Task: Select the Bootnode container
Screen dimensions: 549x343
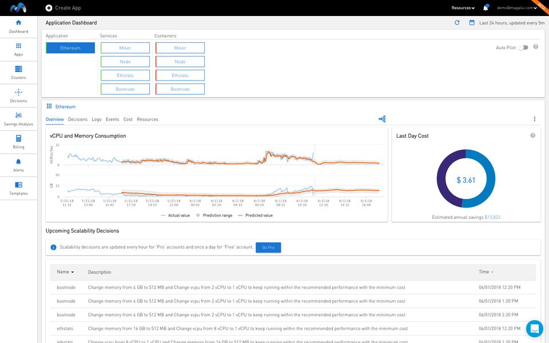Action: (x=180, y=89)
